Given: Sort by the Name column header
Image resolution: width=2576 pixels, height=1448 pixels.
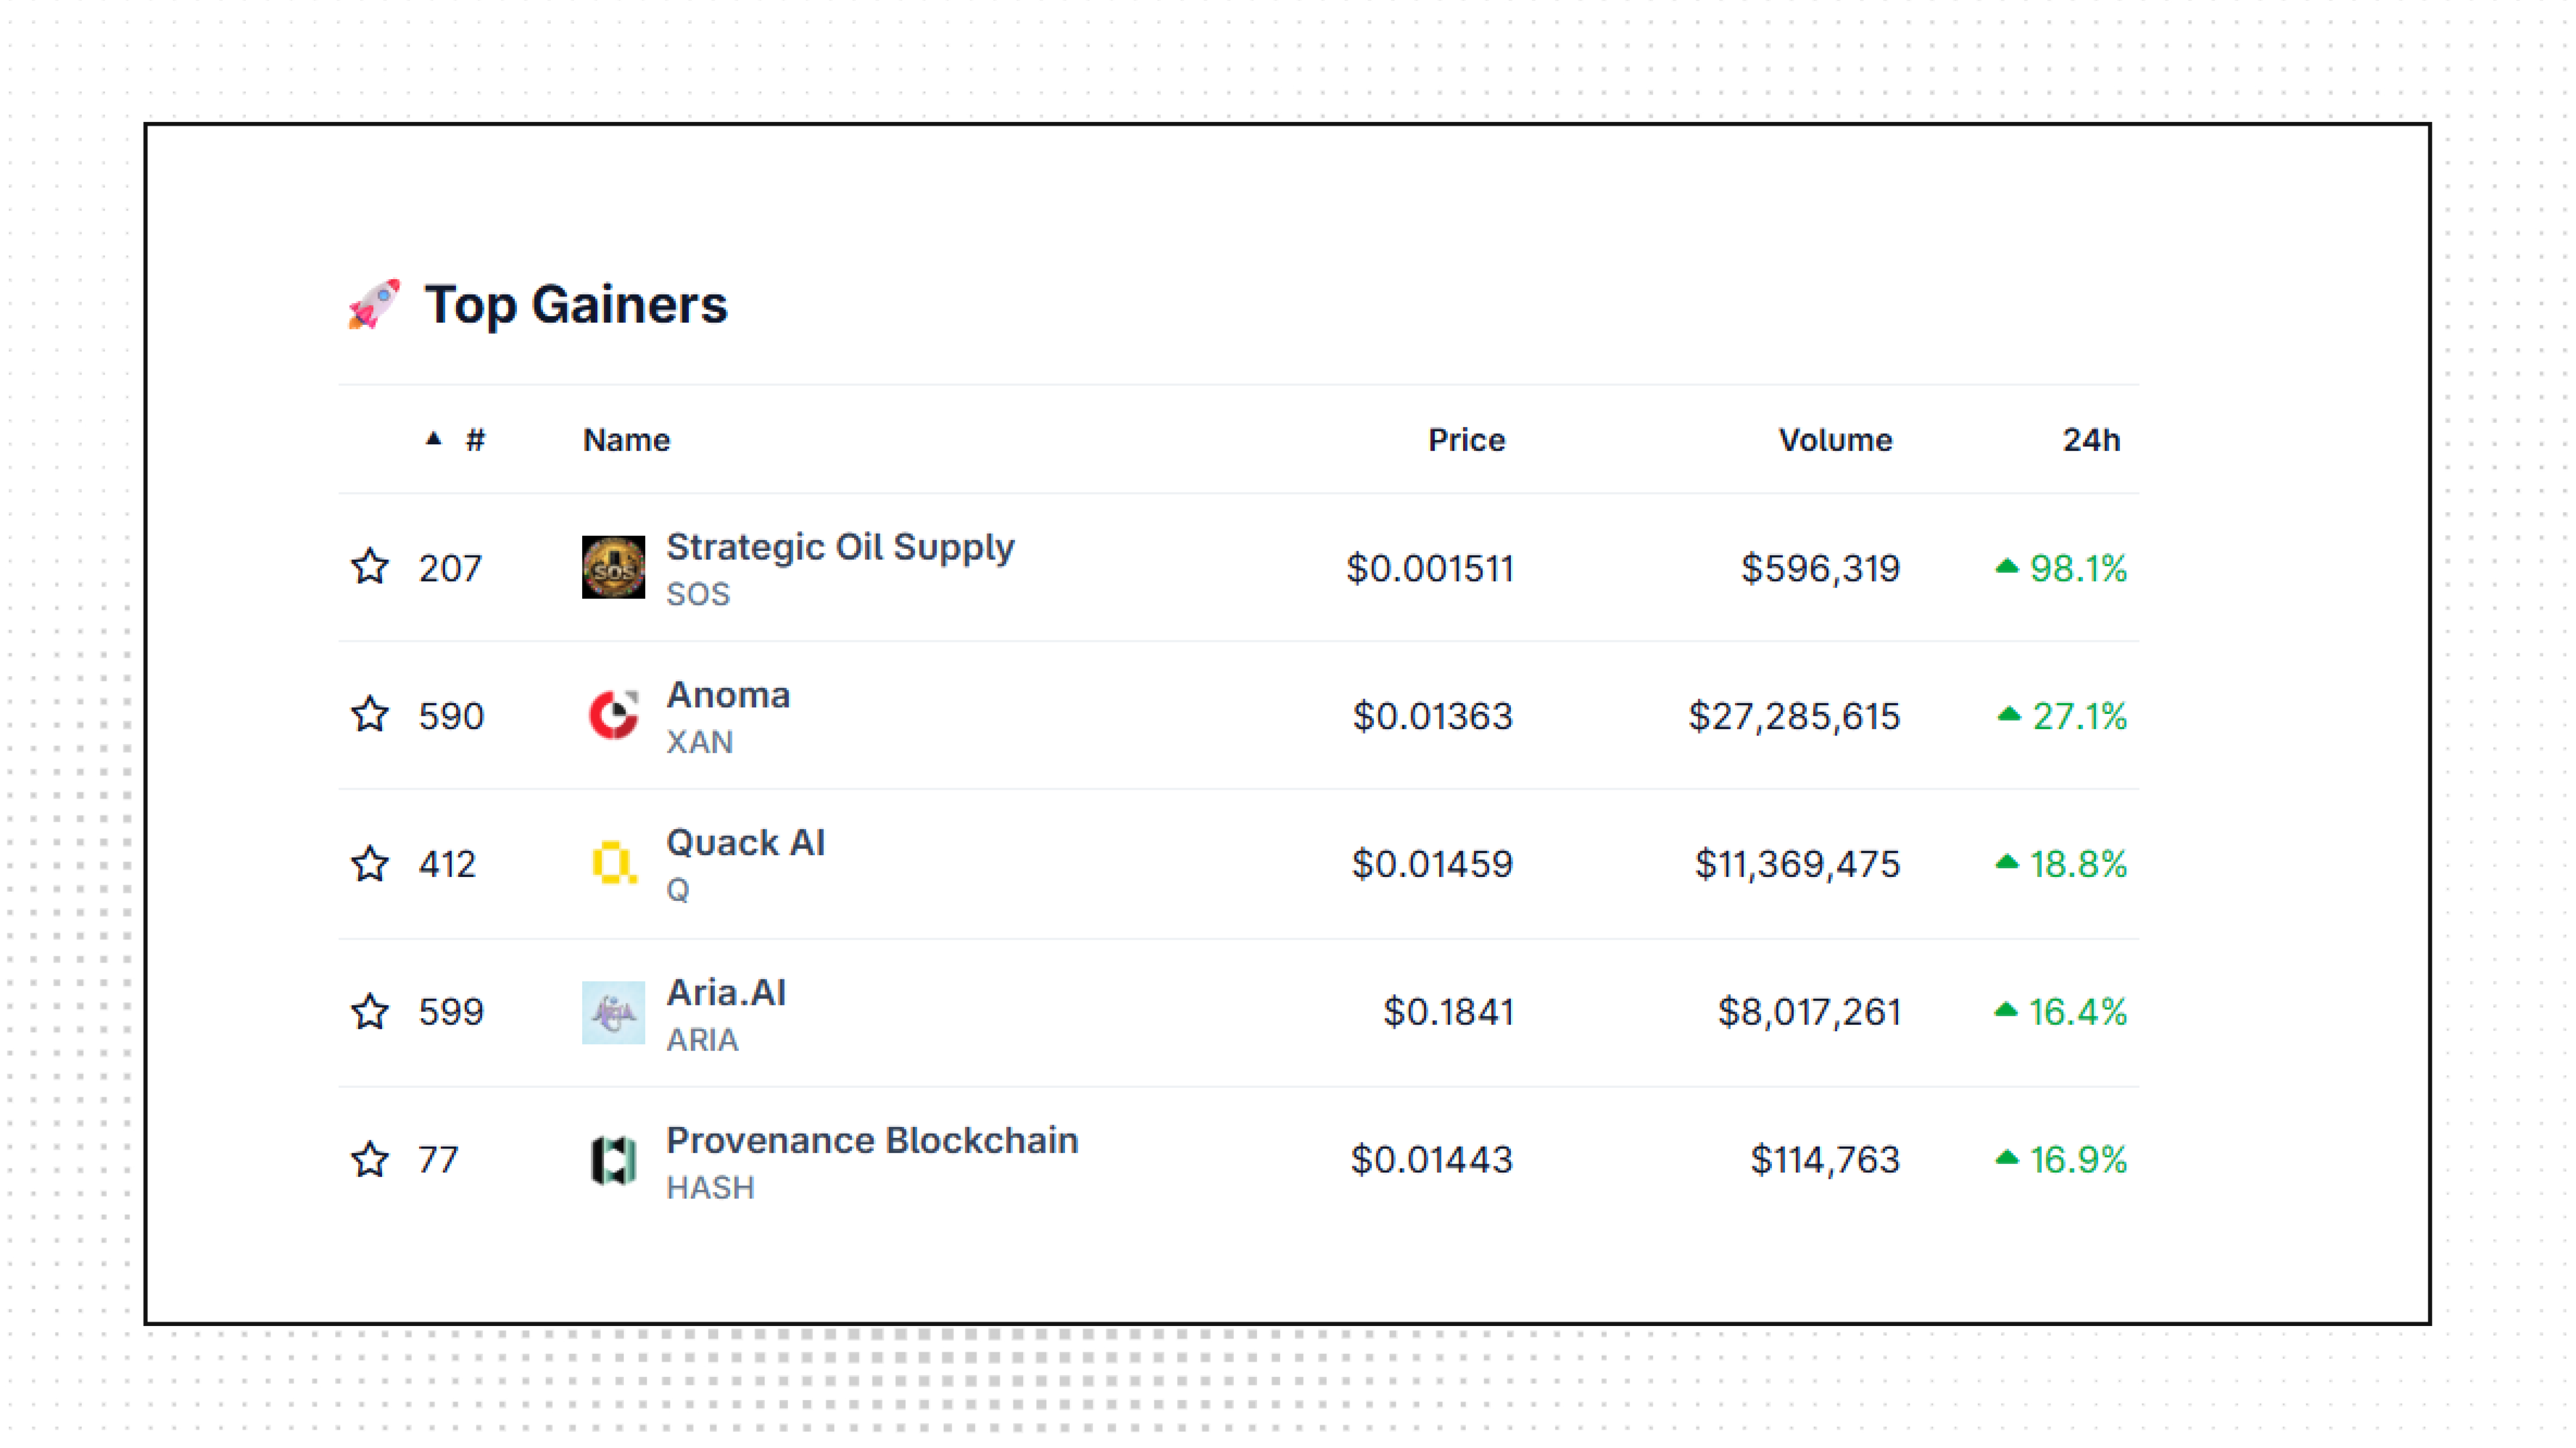Looking at the screenshot, I should pos(626,440).
